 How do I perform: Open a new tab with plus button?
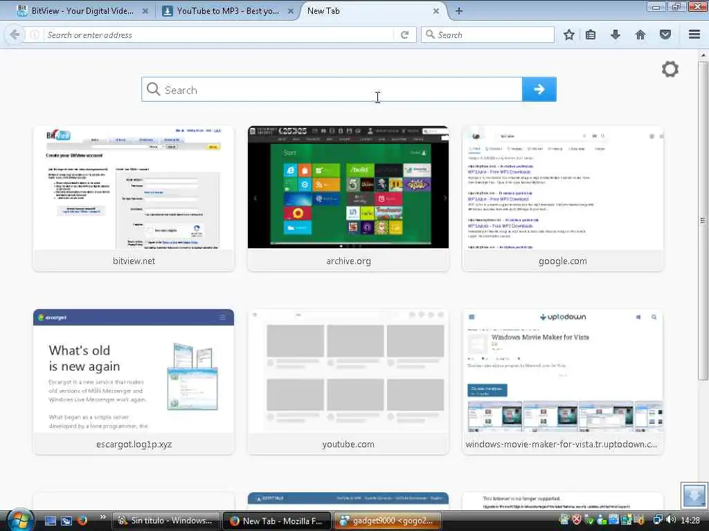(458, 11)
